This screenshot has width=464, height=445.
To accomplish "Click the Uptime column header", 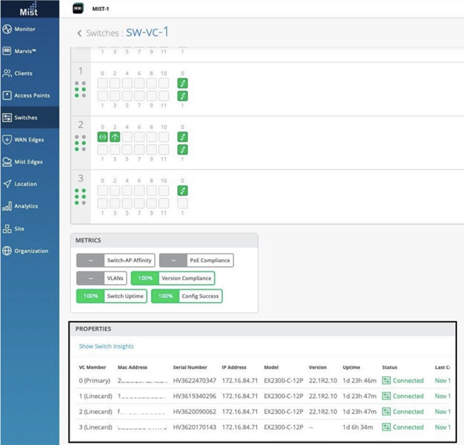I will [352, 367].
